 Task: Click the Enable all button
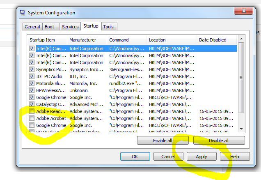163,141
